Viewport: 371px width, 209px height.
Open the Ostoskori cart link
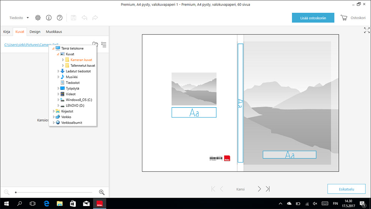click(358, 18)
